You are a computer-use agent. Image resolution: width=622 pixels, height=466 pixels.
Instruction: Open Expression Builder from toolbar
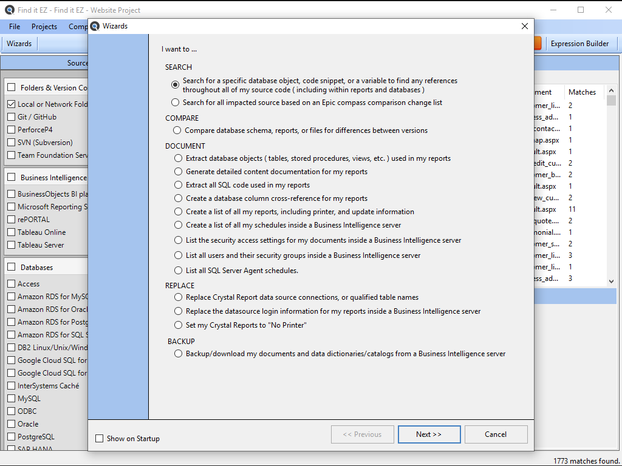[x=579, y=44]
